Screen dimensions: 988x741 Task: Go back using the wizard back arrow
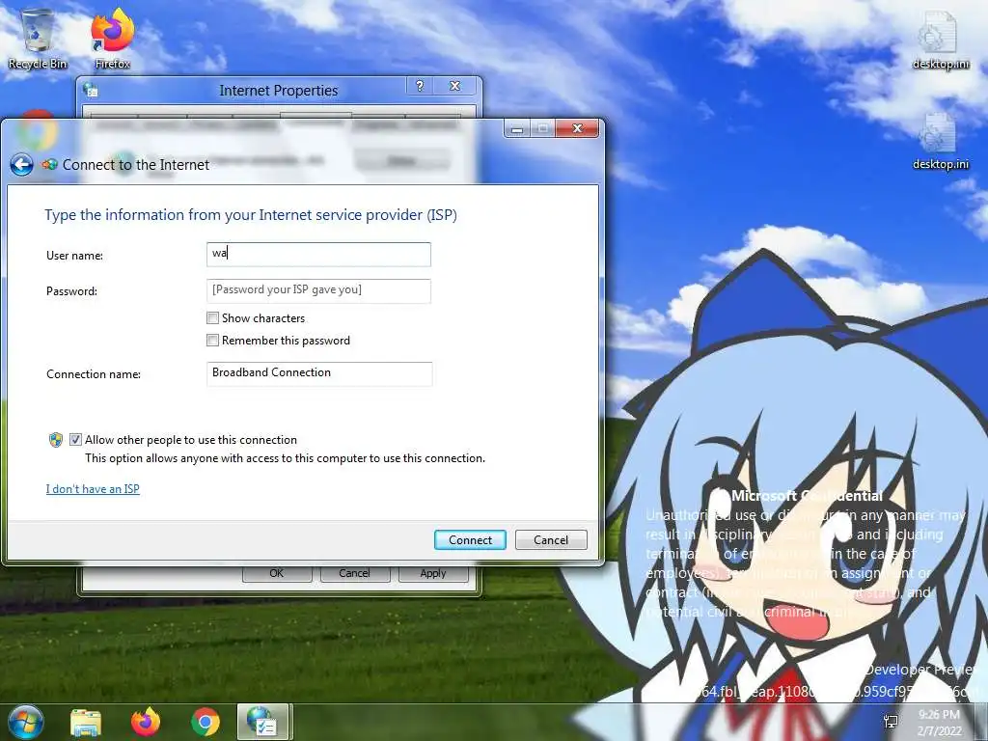pos(22,165)
